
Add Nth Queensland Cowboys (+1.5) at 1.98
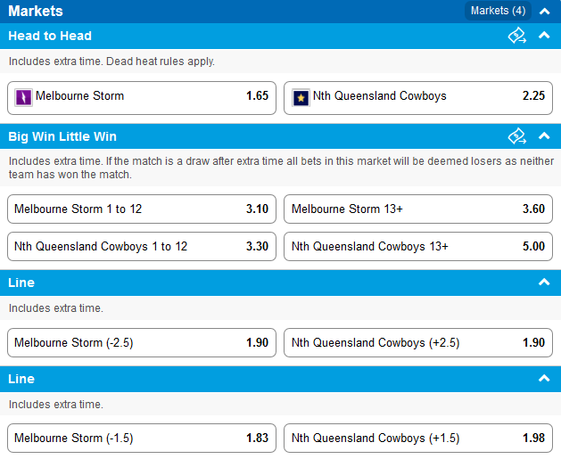click(x=418, y=439)
